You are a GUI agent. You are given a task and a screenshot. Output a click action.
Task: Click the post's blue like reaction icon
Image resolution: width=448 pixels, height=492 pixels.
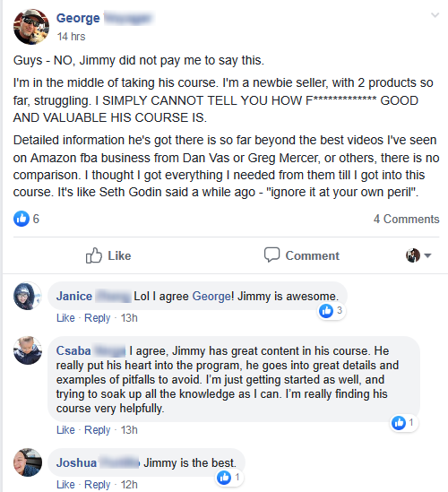22,219
